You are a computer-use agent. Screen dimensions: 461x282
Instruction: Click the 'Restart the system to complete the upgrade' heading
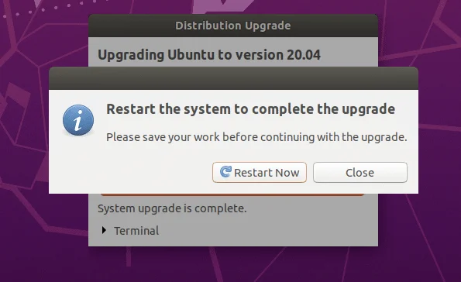point(250,109)
